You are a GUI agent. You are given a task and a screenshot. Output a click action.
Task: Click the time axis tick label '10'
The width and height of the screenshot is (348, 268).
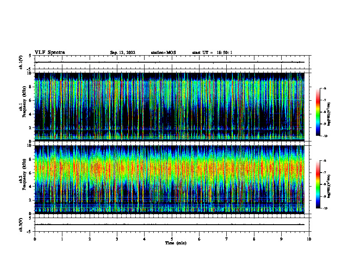coord(309,239)
